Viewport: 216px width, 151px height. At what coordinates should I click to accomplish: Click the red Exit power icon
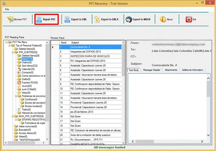coord(189,19)
